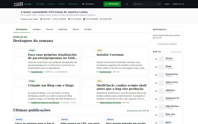The height and width of the screenshot is (124, 198).
Task: Click thumbnail of Void packages article
Action: (21, 52)
